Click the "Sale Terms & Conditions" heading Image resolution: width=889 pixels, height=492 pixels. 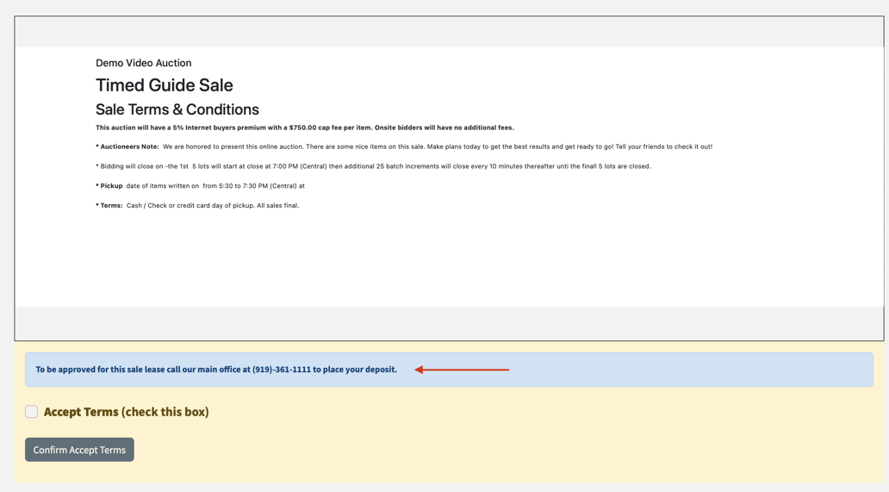click(x=177, y=109)
